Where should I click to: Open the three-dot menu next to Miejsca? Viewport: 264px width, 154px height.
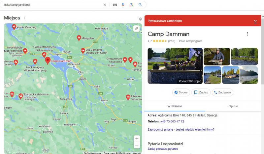point(25,18)
